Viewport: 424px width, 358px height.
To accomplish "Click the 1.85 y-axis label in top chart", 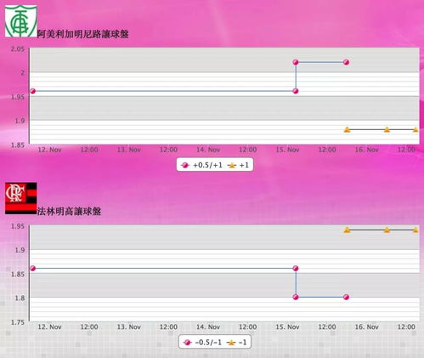I will (18, 145).
